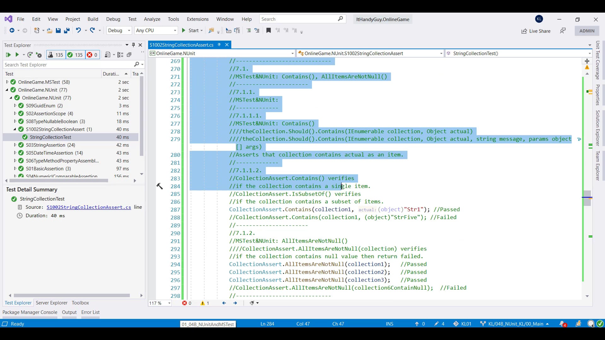This screenshot has width=605, height=340.
Task: Toggle the passed tests filter showing 135
Action: click(75, 55)
